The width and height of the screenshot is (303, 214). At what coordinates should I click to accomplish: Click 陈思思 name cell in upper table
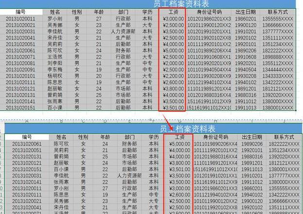click(x=54, y=82)
